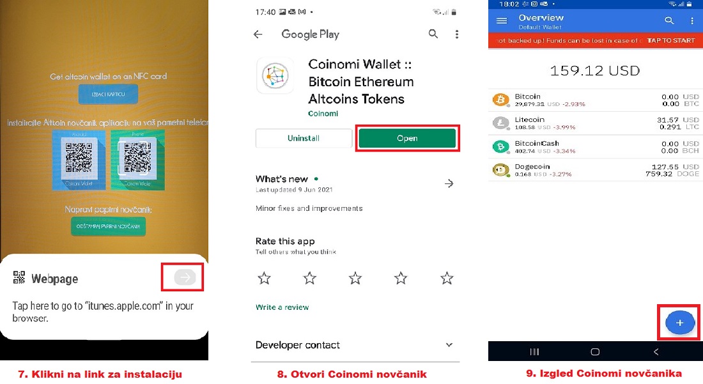This screenshot has width=703, height=384.
Task: Open Coinomi hamburger navigation menu
Action: tap(502, 20)
